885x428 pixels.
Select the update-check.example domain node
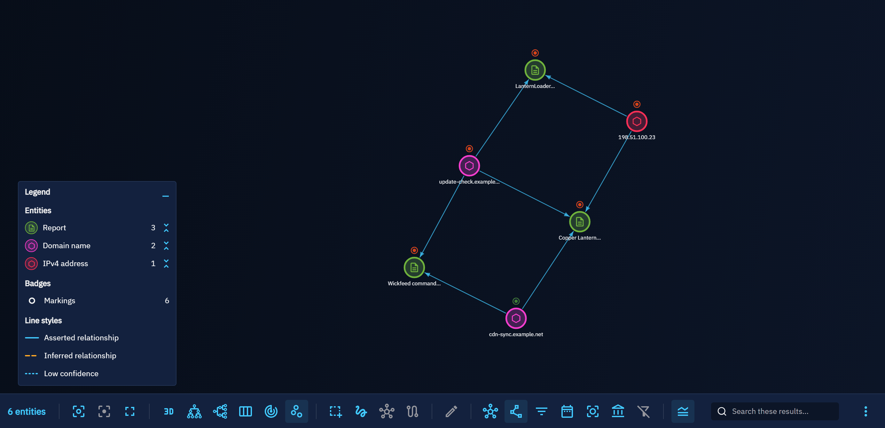point(469,166)
